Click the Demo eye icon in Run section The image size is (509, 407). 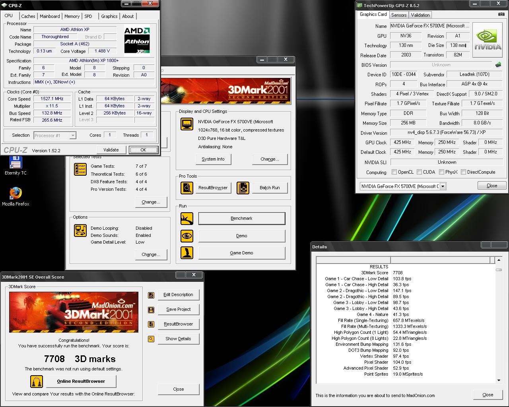187,236
